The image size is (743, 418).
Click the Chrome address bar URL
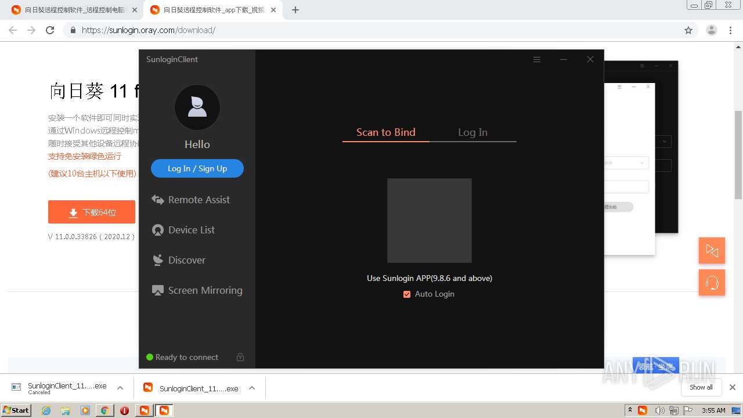(149, 30)
